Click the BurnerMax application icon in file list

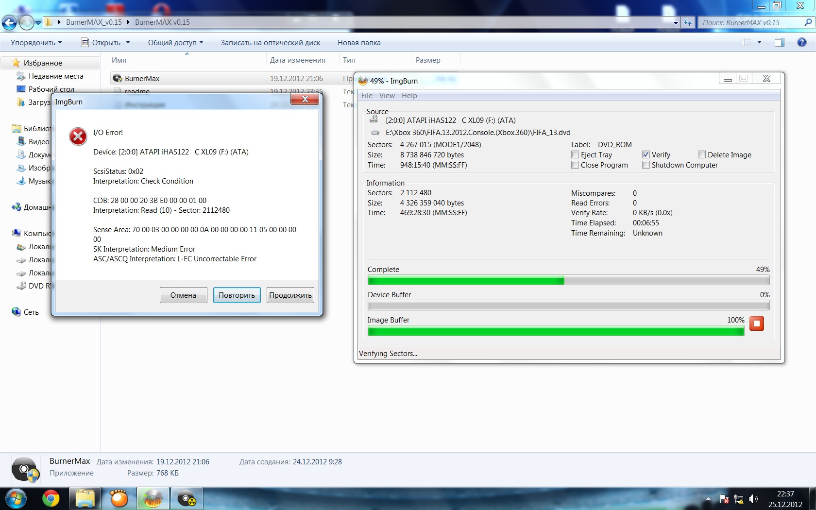point(117,78)
